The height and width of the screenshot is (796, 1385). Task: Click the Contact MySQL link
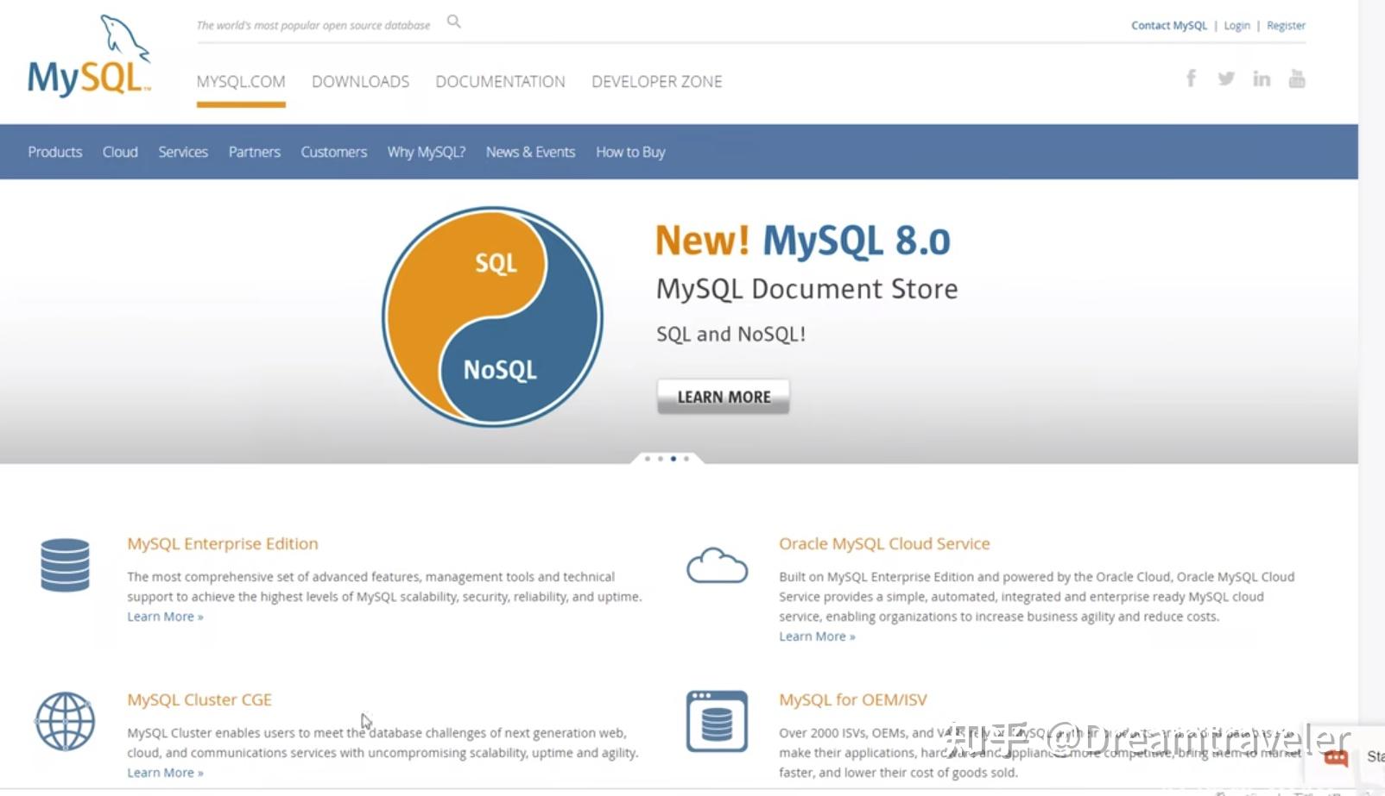coord(1167,25)
